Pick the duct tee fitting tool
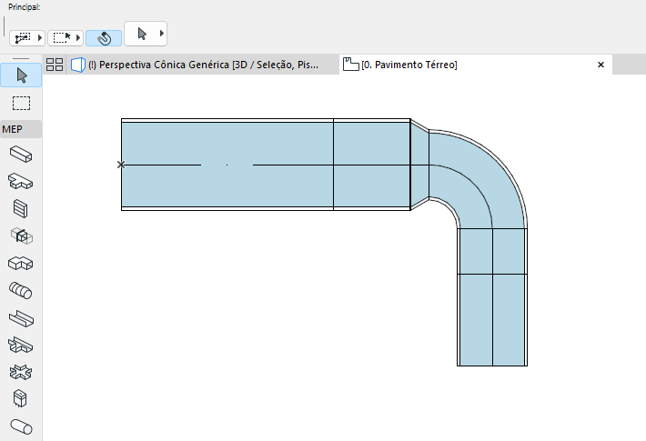 (21, 181)
